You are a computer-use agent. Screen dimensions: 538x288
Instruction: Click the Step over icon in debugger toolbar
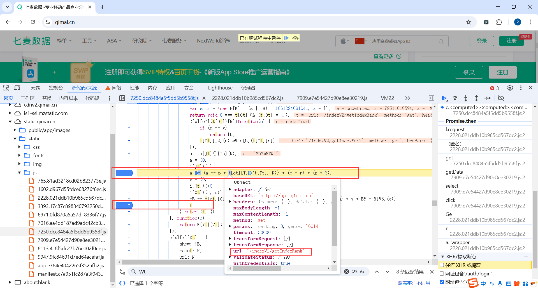coord(455,98)
